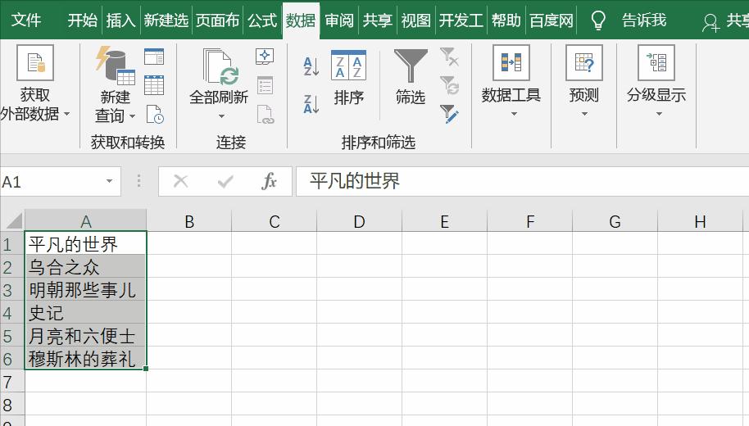Click the 分级显示 outline icon
Image resolution: width=749 pixels, height=426 pixels.
click(x=656, y=62)
